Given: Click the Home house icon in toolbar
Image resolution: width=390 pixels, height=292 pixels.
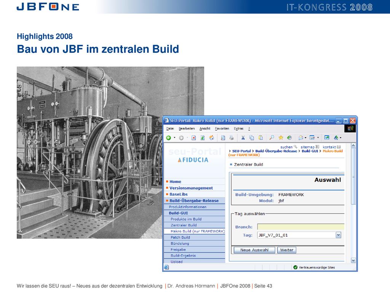Looking at the screenshot, I should [x=211, y=138].
